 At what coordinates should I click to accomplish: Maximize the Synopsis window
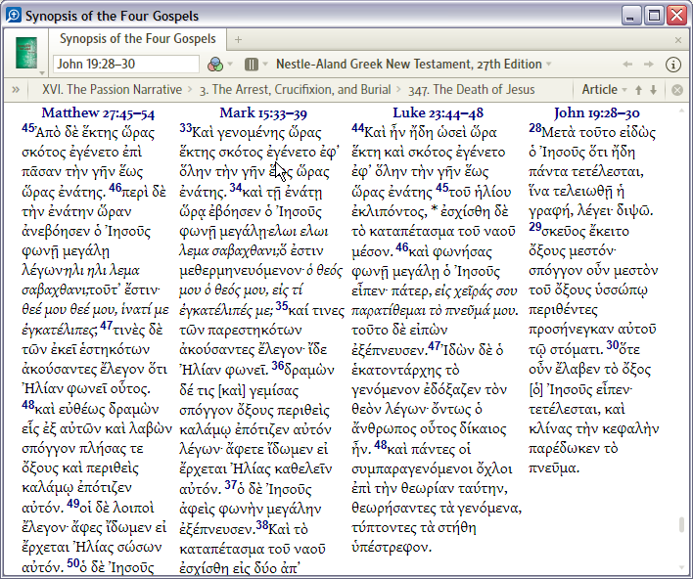(x=654, y=16)
